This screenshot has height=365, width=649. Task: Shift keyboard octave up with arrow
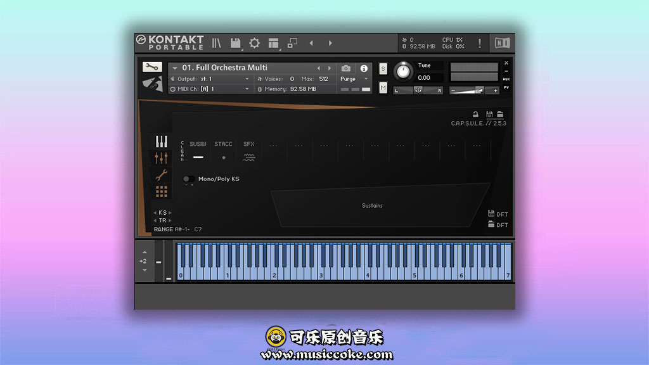[x=145, y=252]
